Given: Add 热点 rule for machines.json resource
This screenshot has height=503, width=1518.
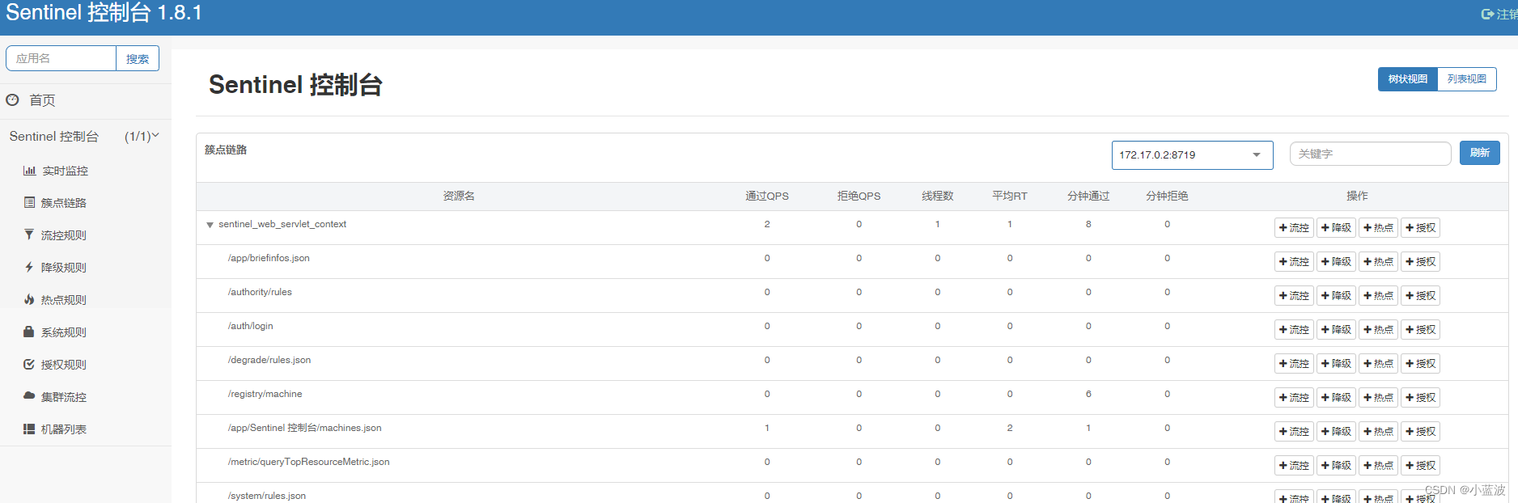Looking at the screenshot, I should 1378,432.
